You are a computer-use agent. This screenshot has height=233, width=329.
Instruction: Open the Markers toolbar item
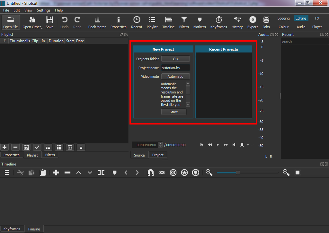click(x=200, y=22)
